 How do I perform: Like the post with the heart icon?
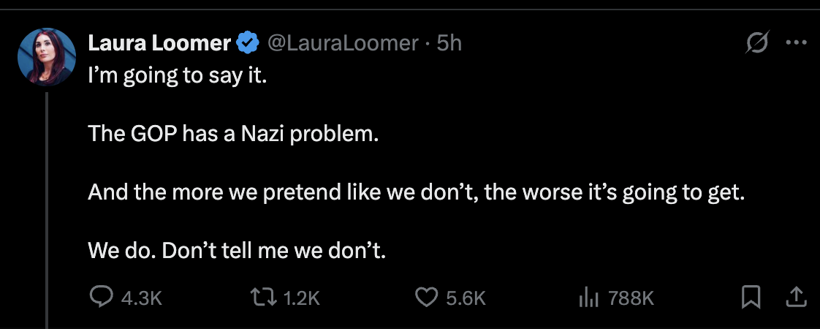tap(425, 297)
